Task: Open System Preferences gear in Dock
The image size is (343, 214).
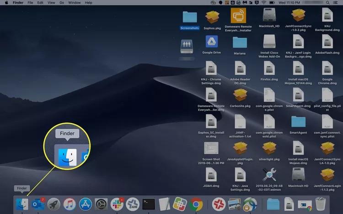Action: pos(101,204)
